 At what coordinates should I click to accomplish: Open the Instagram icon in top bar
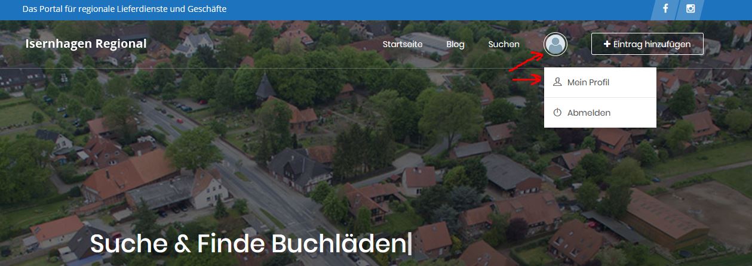(x=690, y=9)
